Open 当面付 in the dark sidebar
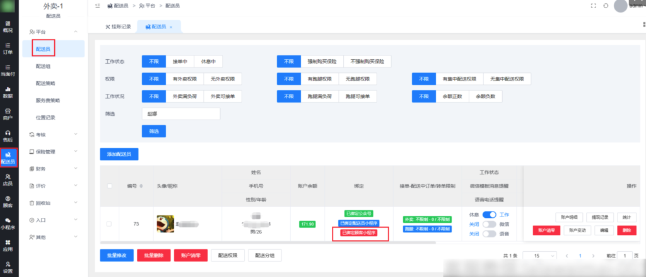 tap(8, 71)
